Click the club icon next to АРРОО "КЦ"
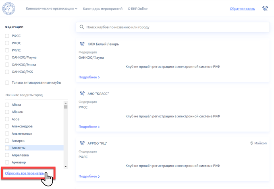The width and height of the screenshot is (274, 189). click(82, 143)
